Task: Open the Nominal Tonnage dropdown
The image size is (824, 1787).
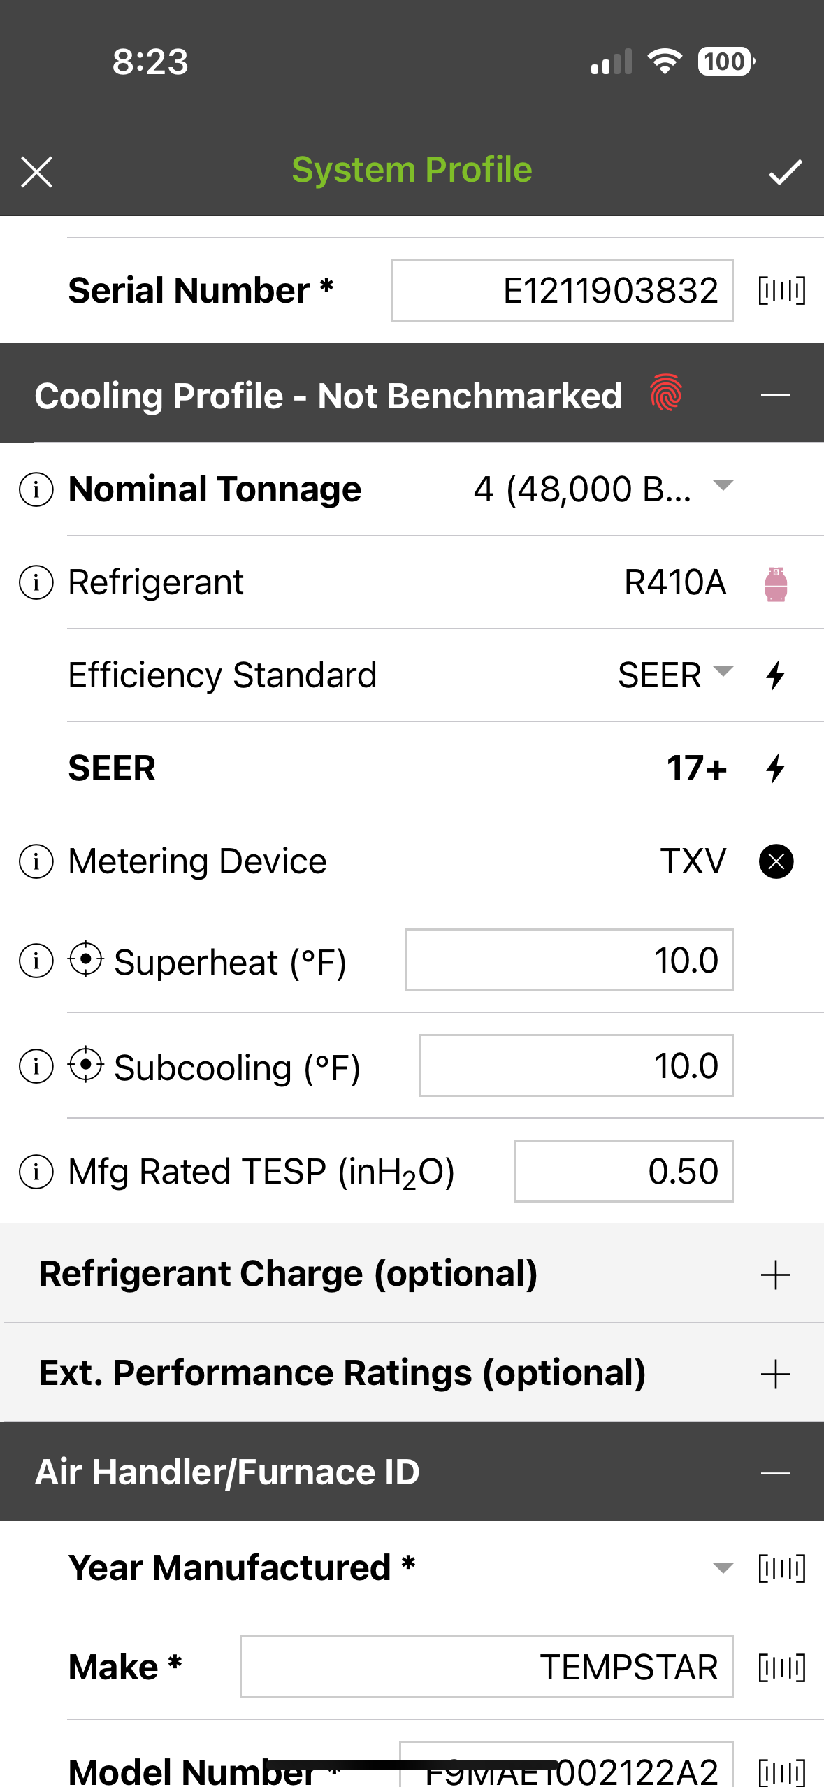Action: coord(723,486)
